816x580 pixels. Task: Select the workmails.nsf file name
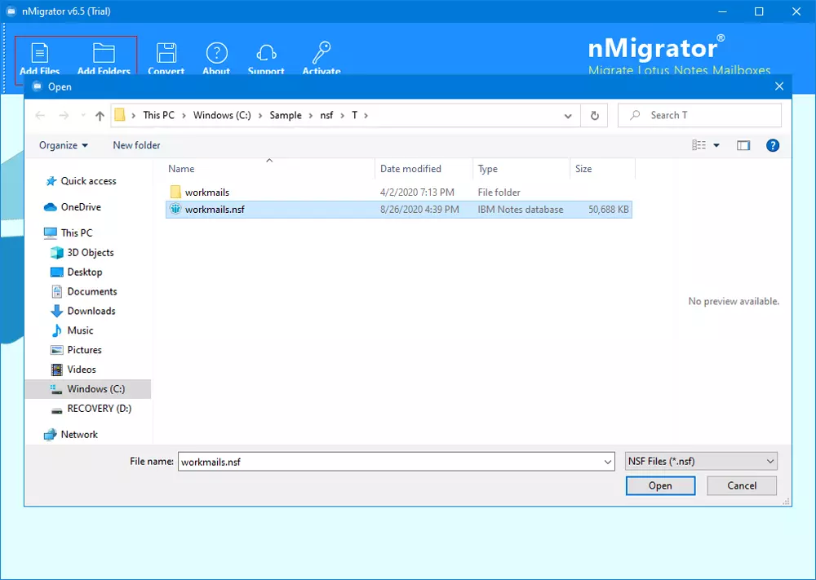(x=215, y=210)
